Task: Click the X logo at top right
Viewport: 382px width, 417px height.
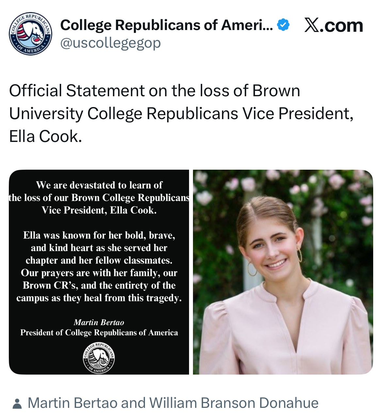Action: click(x=312, y=25)
